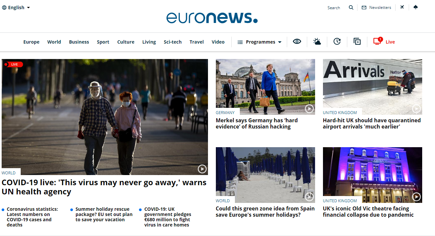
Task: Click the clock latest-news icon
Action: coord(337,42)
